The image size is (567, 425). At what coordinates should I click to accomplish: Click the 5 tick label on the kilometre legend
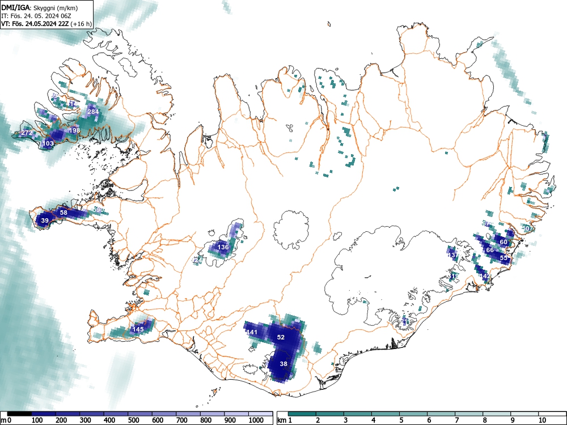401,420
